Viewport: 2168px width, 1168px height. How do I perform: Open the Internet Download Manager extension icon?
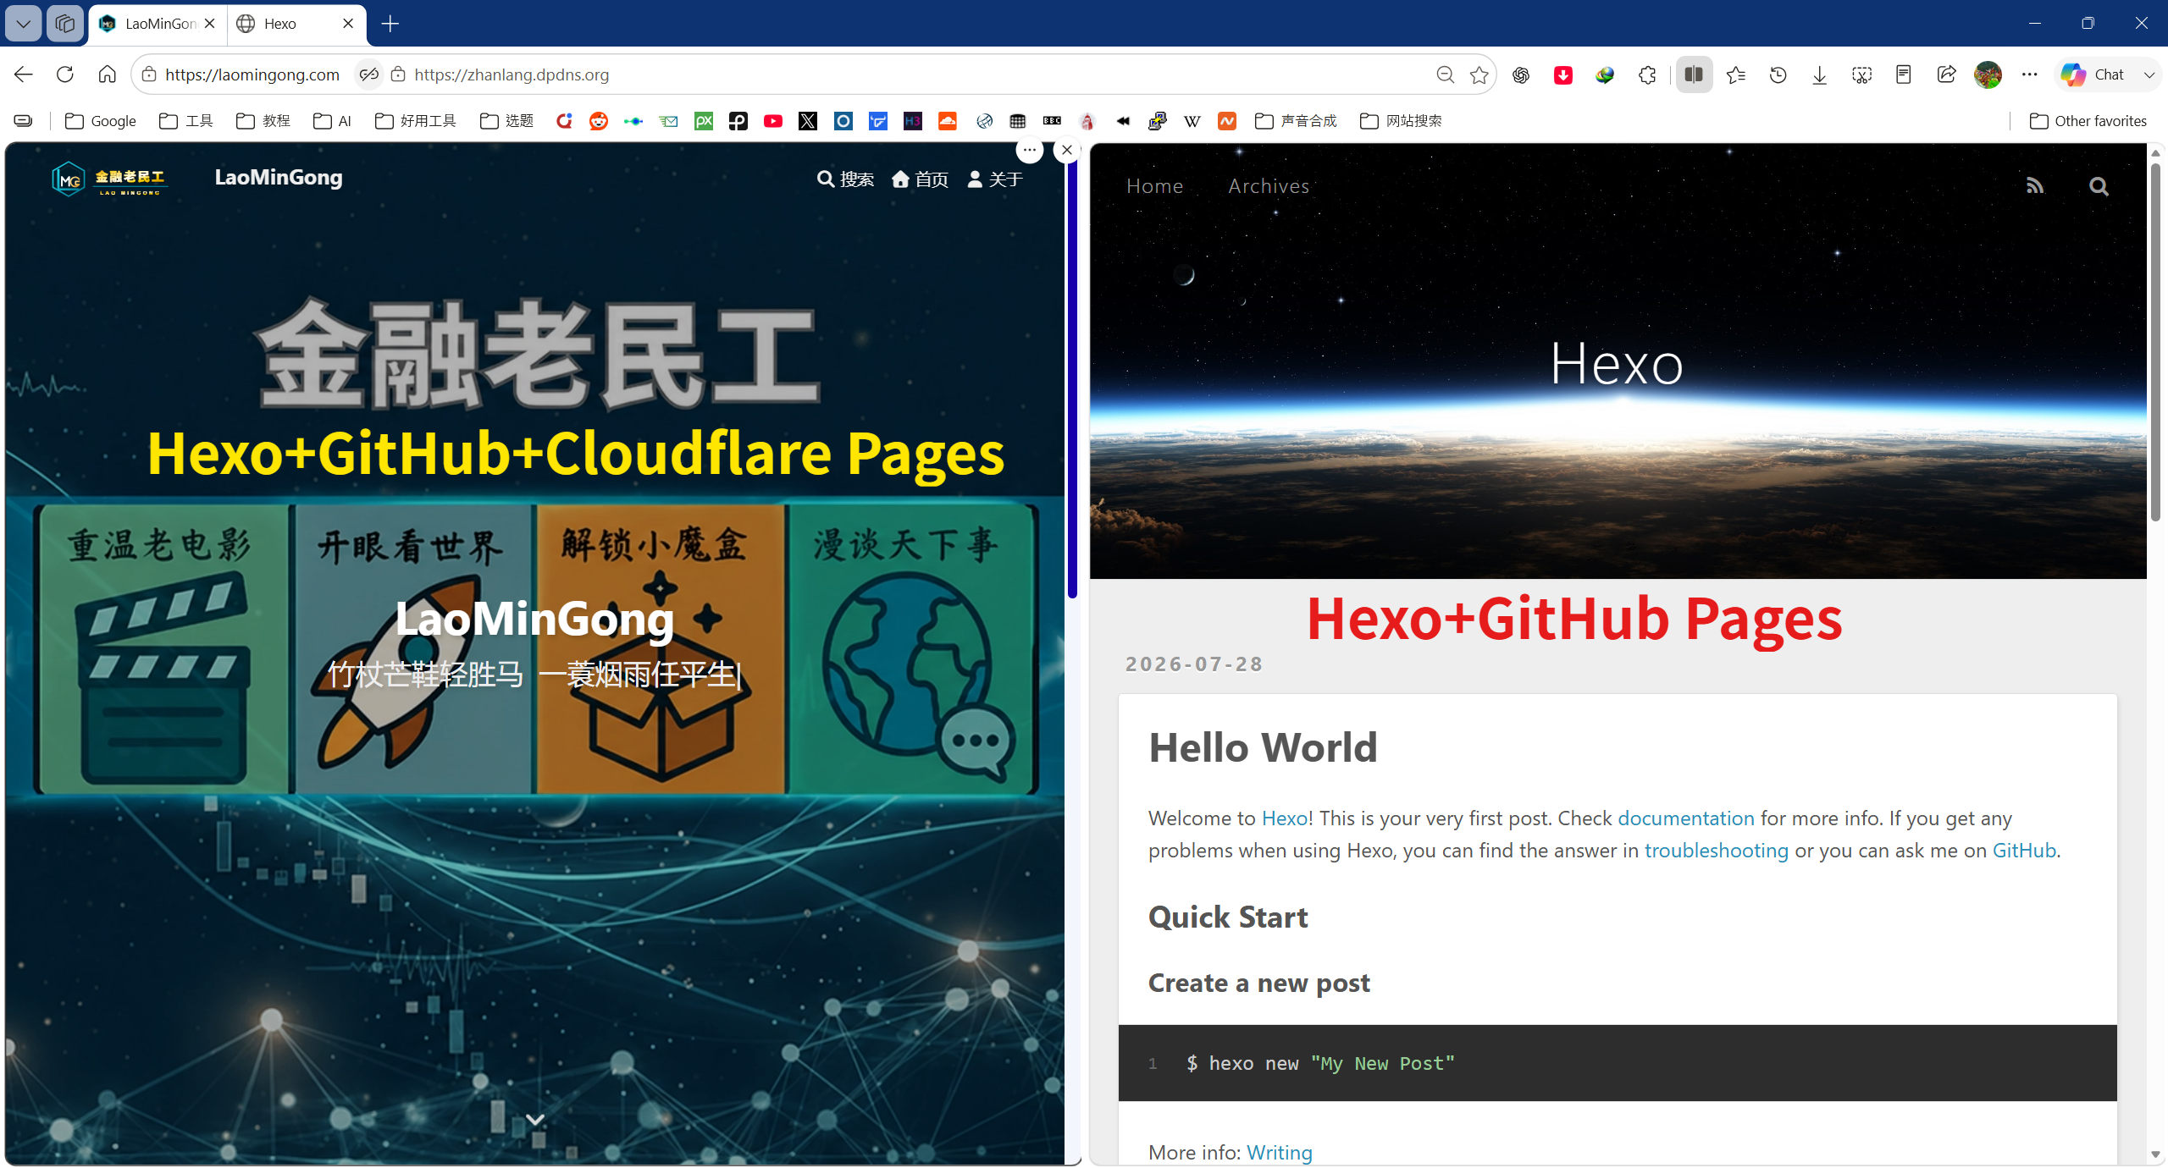pos(1605,74)
